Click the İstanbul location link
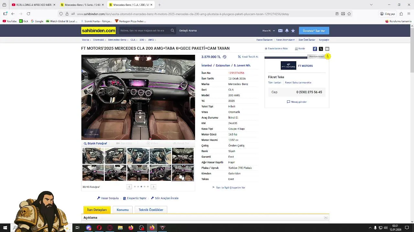 click(207, 65)
